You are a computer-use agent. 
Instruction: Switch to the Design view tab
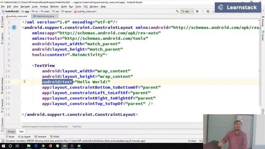click(11, 132)
